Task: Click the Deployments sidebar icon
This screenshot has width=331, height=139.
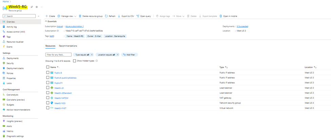Action: pyautogui.click(x=4, y=58)
